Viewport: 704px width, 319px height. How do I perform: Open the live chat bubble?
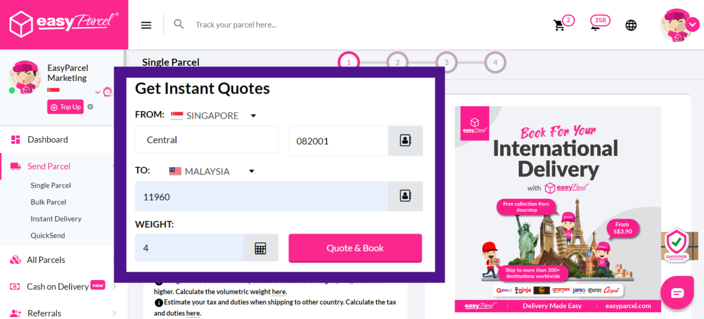coord(677,292)
